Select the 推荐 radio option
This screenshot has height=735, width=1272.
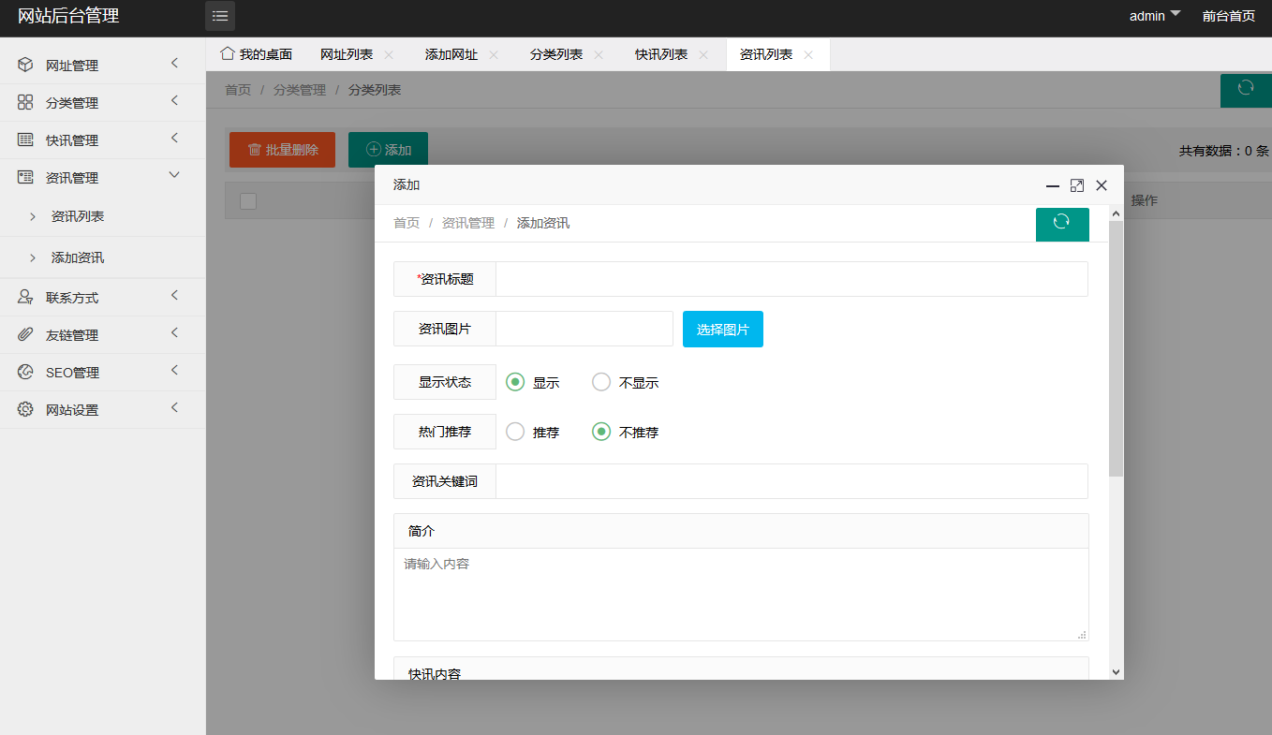[515, 432]
